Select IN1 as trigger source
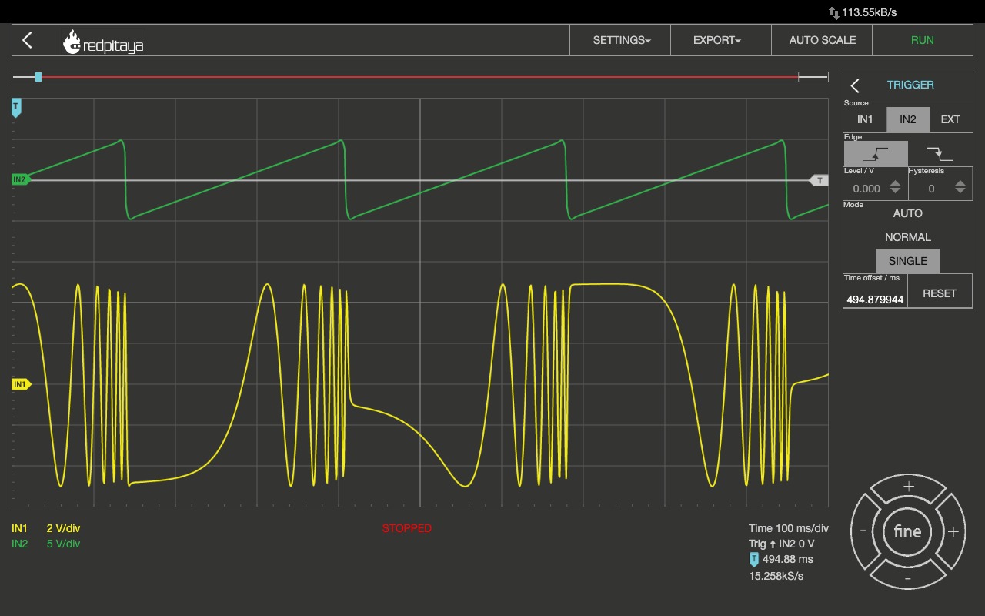 coord(865,119)
